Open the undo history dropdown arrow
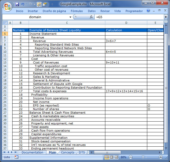 (26, 4)
